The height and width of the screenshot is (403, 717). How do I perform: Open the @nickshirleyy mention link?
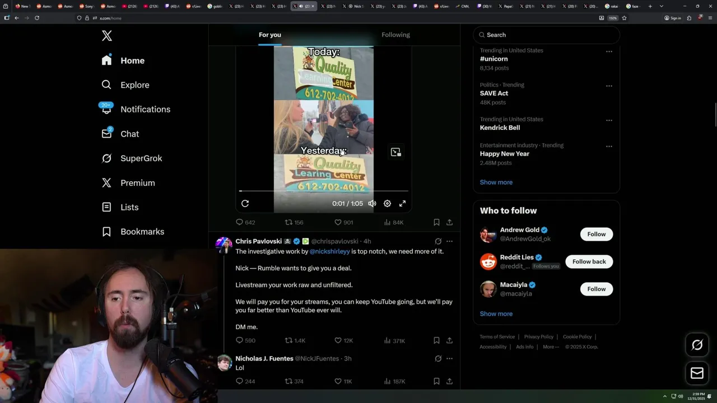[329, 251]
